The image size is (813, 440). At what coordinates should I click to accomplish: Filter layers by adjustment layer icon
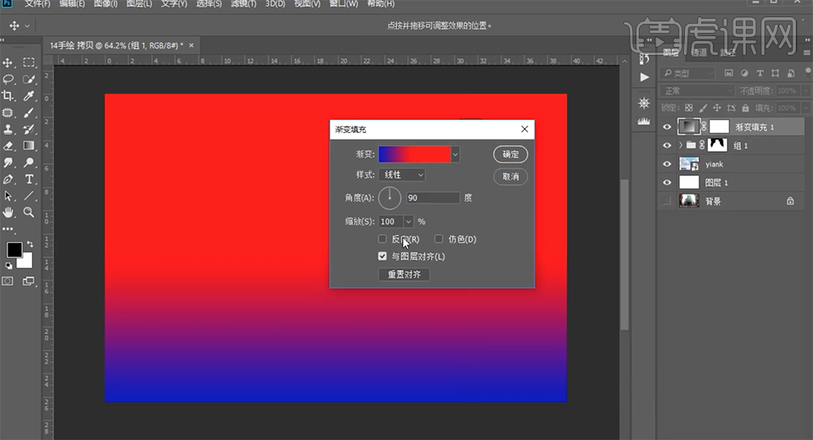[x=744, y=73]
